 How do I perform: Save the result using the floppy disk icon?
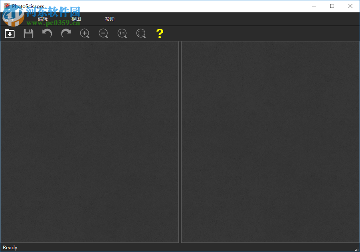(28, 33)
